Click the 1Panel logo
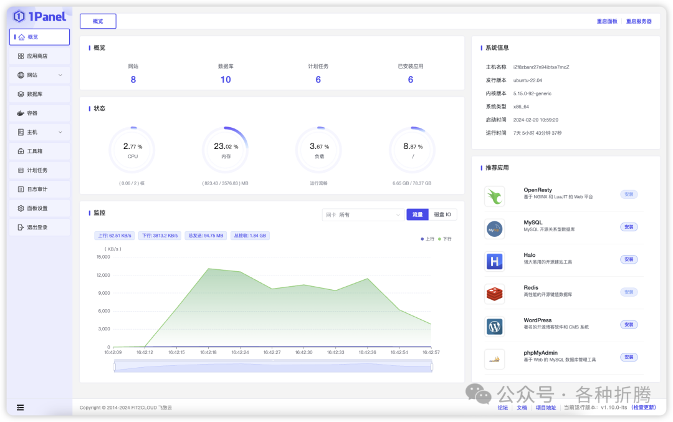Viewport: 673px width, 422px height. point(39,17)
